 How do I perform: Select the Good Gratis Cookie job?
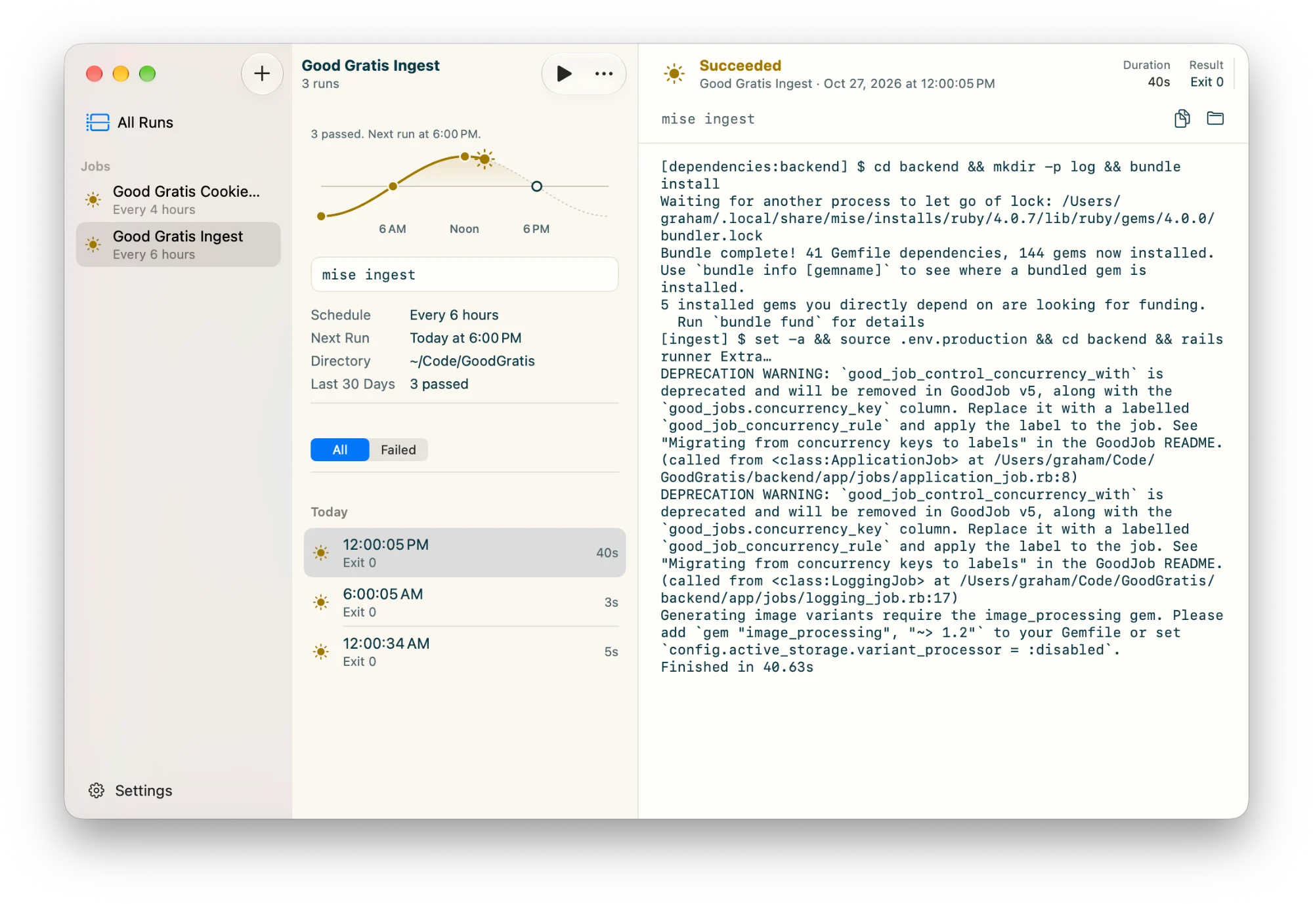tap(178, 199)
